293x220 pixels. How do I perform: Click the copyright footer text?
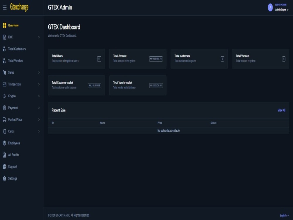point(68,215)
